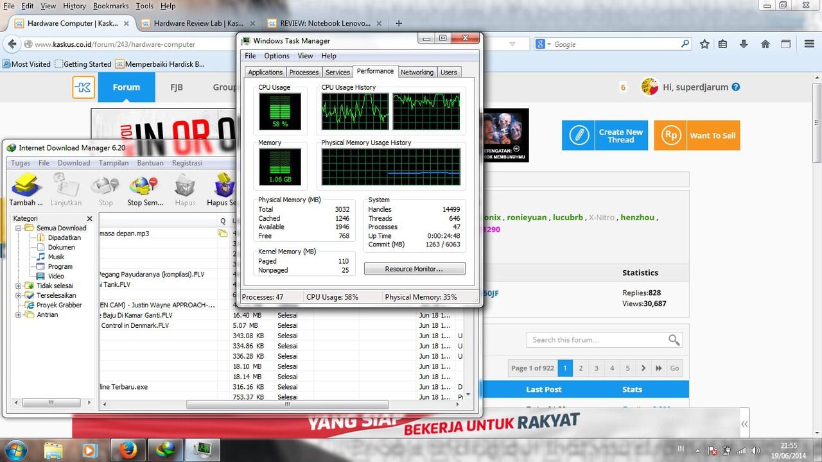Screen dimensions: 822x462
Task: Open the Windows Start orb
Action: 15,449
